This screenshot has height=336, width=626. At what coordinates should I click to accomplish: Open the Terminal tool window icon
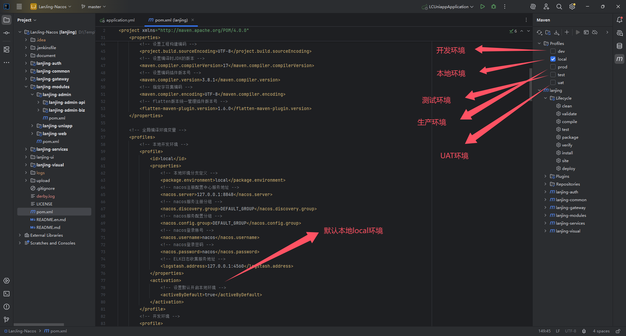pos(7,294)
